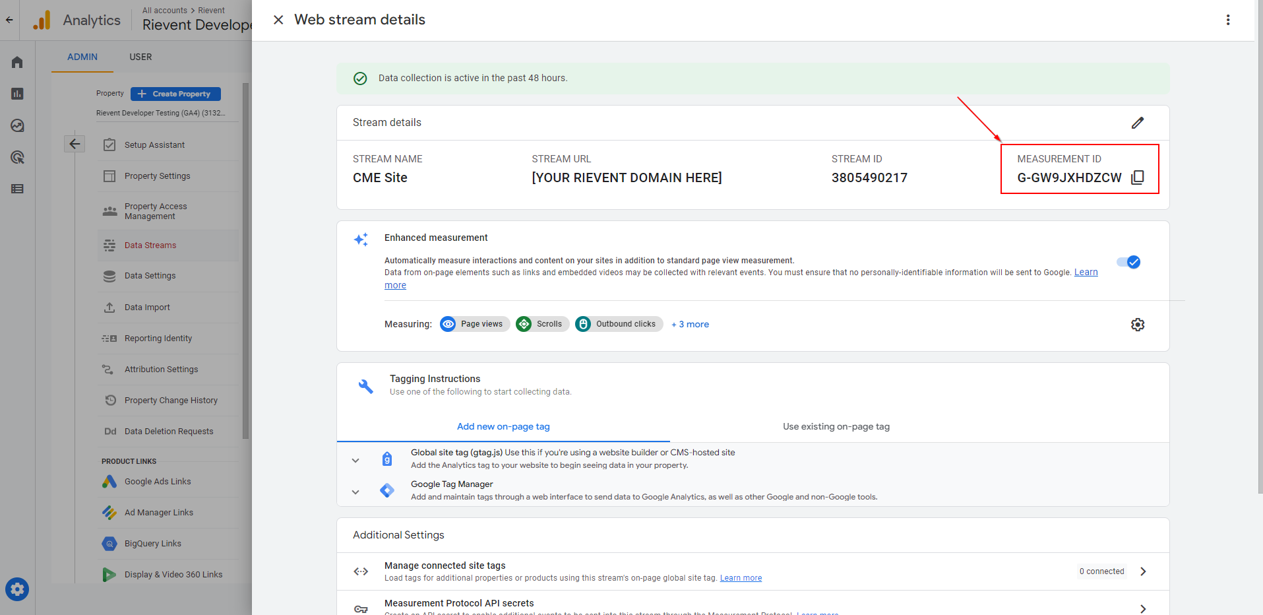Switch to Use existing on-page tag tab
Viewport: 1263px width, 615px height.
click(836, 426)
